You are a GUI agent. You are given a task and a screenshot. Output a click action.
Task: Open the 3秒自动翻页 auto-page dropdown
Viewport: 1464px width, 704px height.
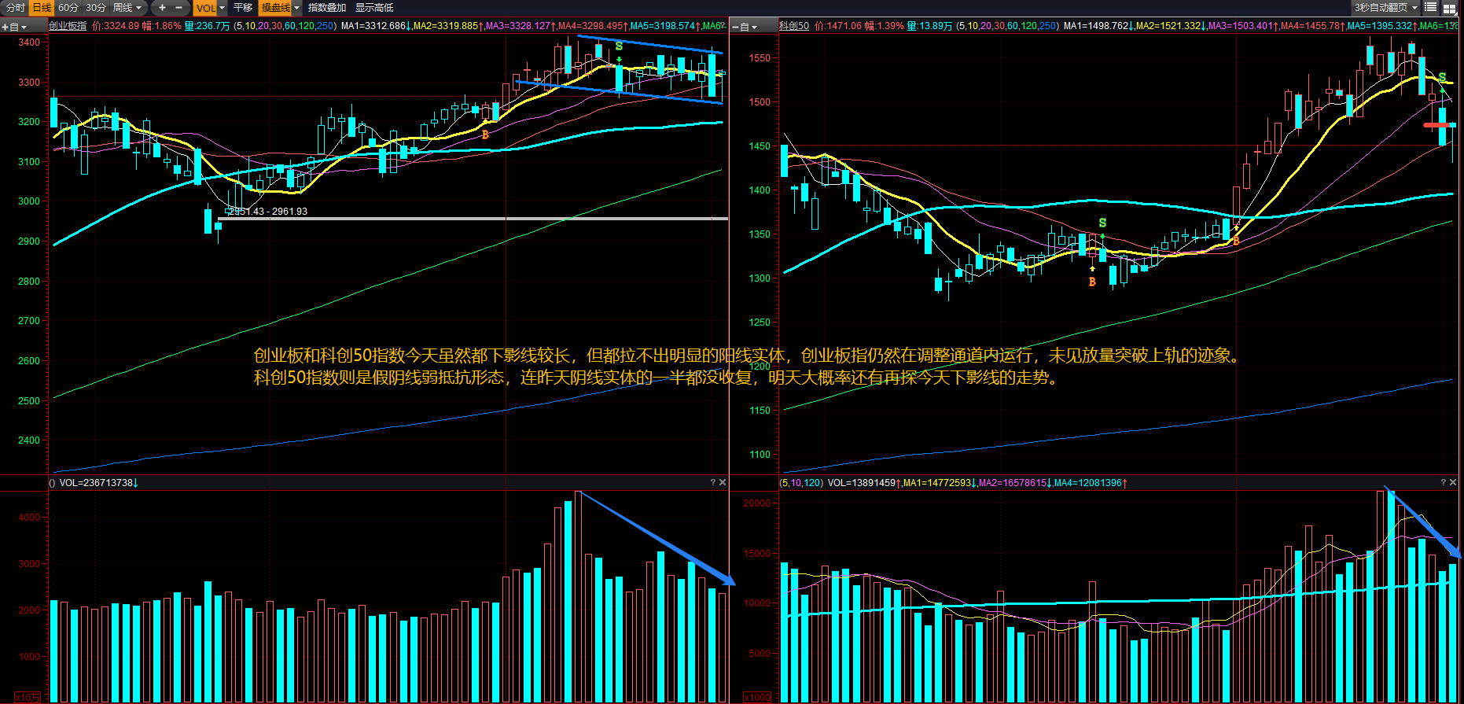1385,8
